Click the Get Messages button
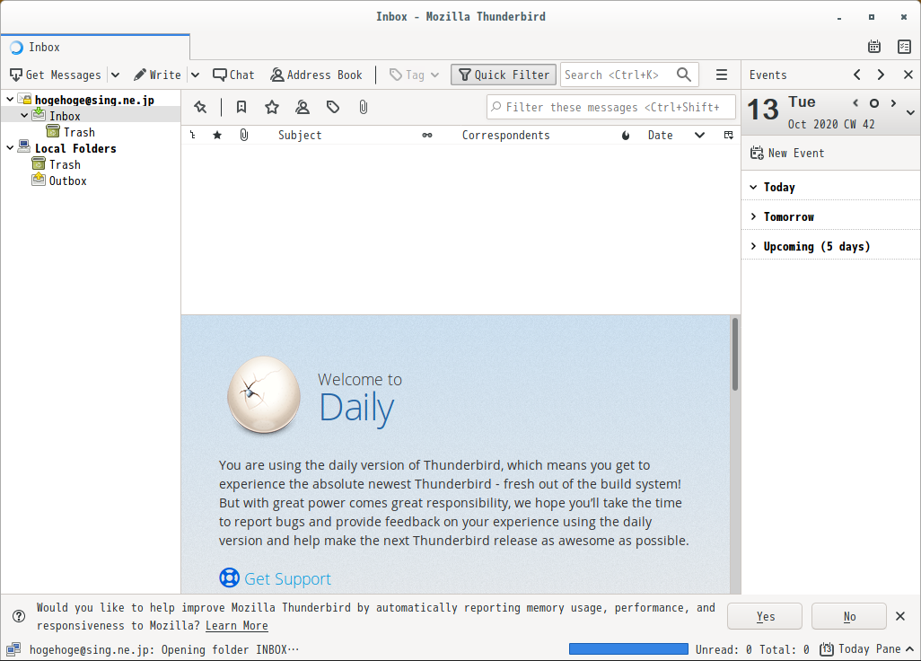 click(56, 75)
